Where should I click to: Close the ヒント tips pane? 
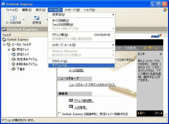pyautogui.click(x=161, y=54)
